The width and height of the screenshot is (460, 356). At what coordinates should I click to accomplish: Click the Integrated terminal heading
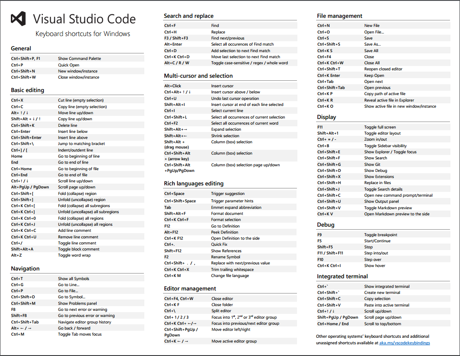click(x=340, y=276)
